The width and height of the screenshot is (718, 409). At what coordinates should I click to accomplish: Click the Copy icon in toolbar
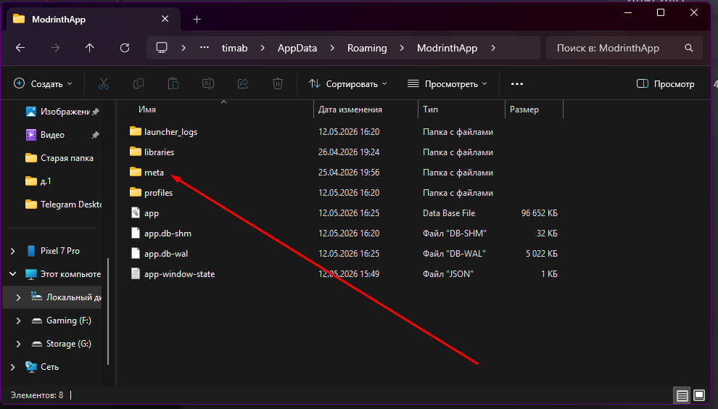click(x=139, y=84)
